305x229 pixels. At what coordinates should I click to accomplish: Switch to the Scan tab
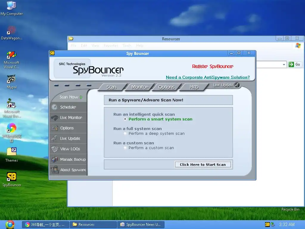click(111, 87)
